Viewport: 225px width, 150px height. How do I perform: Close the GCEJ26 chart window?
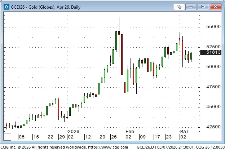[215, 6]
